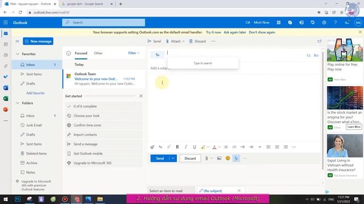The image size is (364, 204).
Task: Click the Mail icon in left rail
Action: pos(6,33)
